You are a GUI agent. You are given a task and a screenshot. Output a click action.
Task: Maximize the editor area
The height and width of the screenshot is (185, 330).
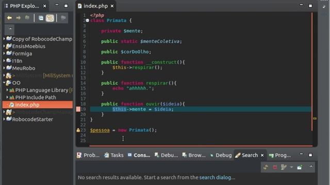pos(310,6)
